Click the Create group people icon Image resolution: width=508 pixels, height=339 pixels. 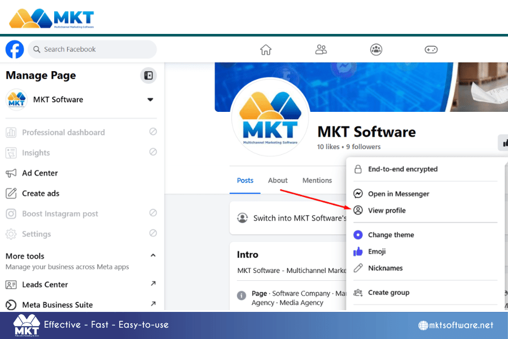click(358, 293)
